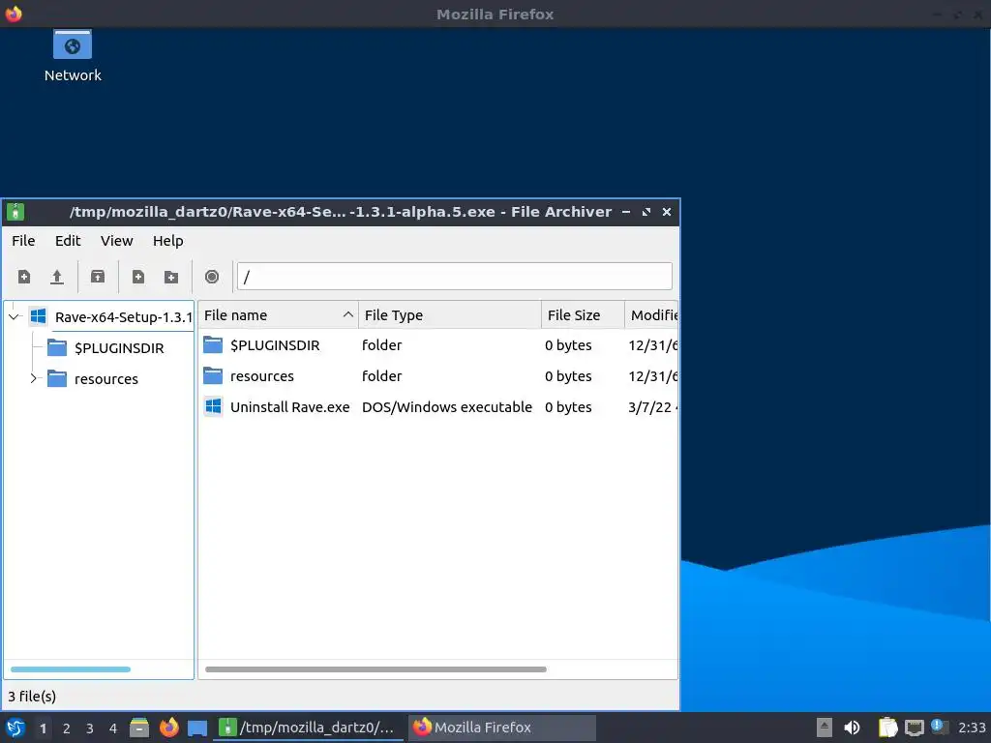
Task: Click the 2:33 taskbar clock
Action: [x=972, y=728]
